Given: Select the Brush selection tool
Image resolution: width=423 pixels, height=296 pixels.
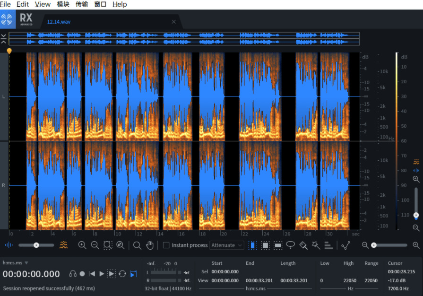Looking at the screenshot, I should pyautogui.click(x=303, y=245).
